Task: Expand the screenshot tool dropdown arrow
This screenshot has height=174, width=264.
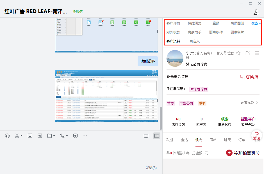Action: point(21,136)
